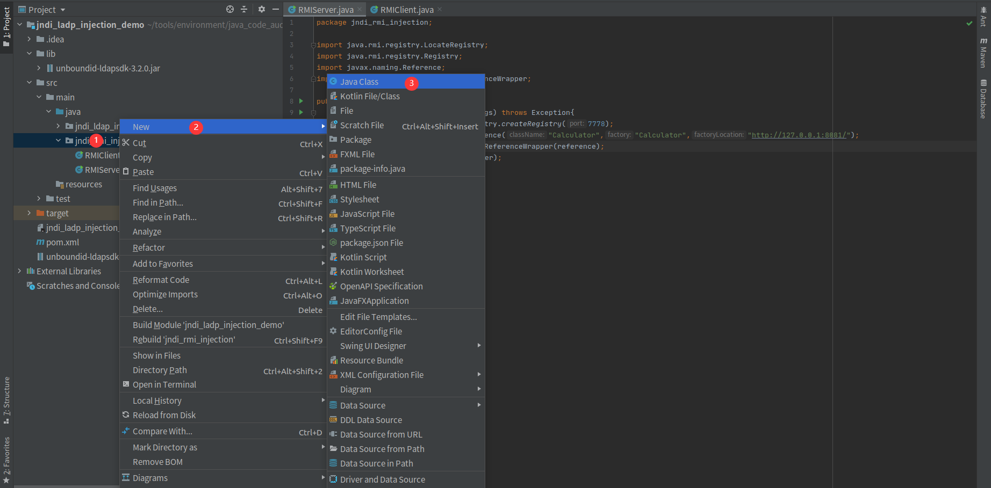Choose Scratch File from New submenu

coord(406,125)
